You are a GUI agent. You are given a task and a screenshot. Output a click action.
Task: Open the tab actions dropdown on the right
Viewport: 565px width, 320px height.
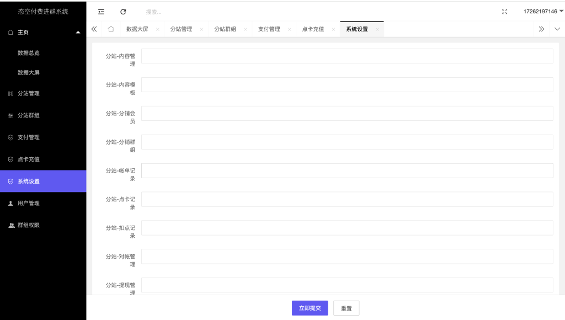pos(557,29)
